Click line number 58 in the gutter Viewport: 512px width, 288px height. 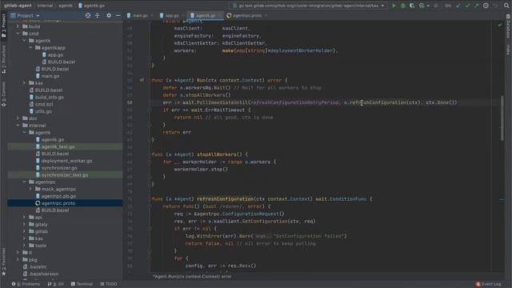pos(130,102)
